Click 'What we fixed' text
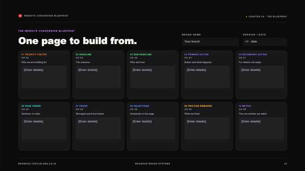This screenshot has height=171, width=305. (192, 114)
